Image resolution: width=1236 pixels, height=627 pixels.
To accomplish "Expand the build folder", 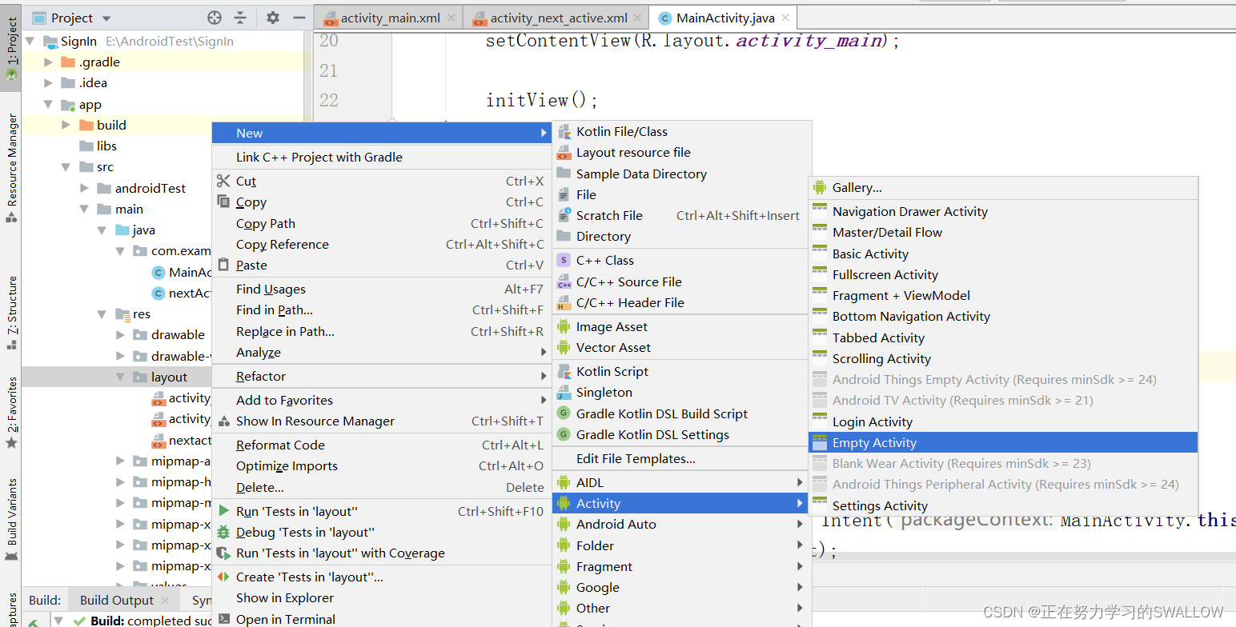I will 66,125.
